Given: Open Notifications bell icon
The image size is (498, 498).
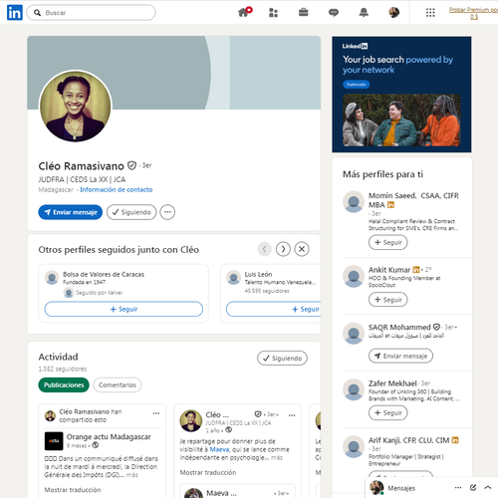Looking at the screenshot, I should point(364,13).
